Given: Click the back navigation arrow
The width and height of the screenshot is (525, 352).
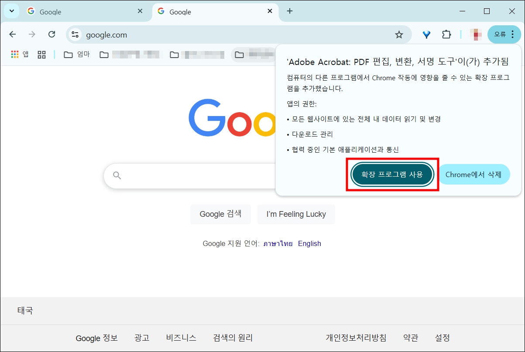Looking at the screenshot, I should coord(12,34).
